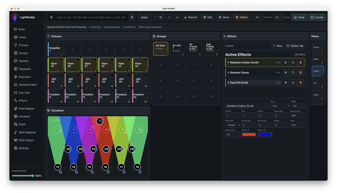Click the Duty cycle field showing 0.5

[x=233, y=134]
